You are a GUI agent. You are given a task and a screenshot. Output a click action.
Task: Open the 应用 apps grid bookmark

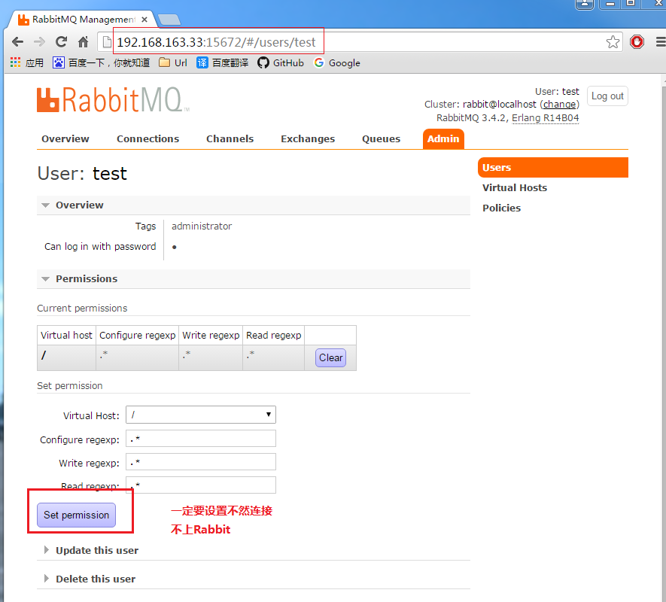[27, 63]
